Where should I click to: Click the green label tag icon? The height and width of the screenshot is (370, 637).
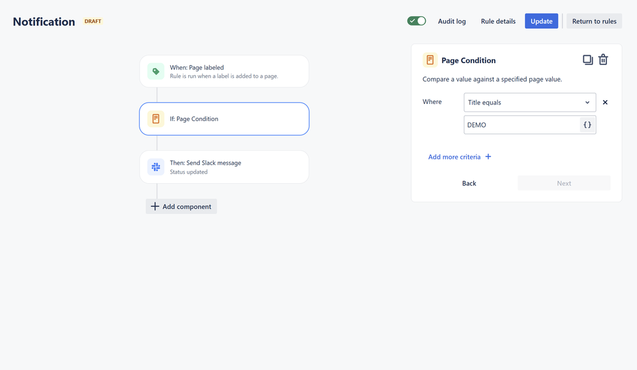click(156, 71)
